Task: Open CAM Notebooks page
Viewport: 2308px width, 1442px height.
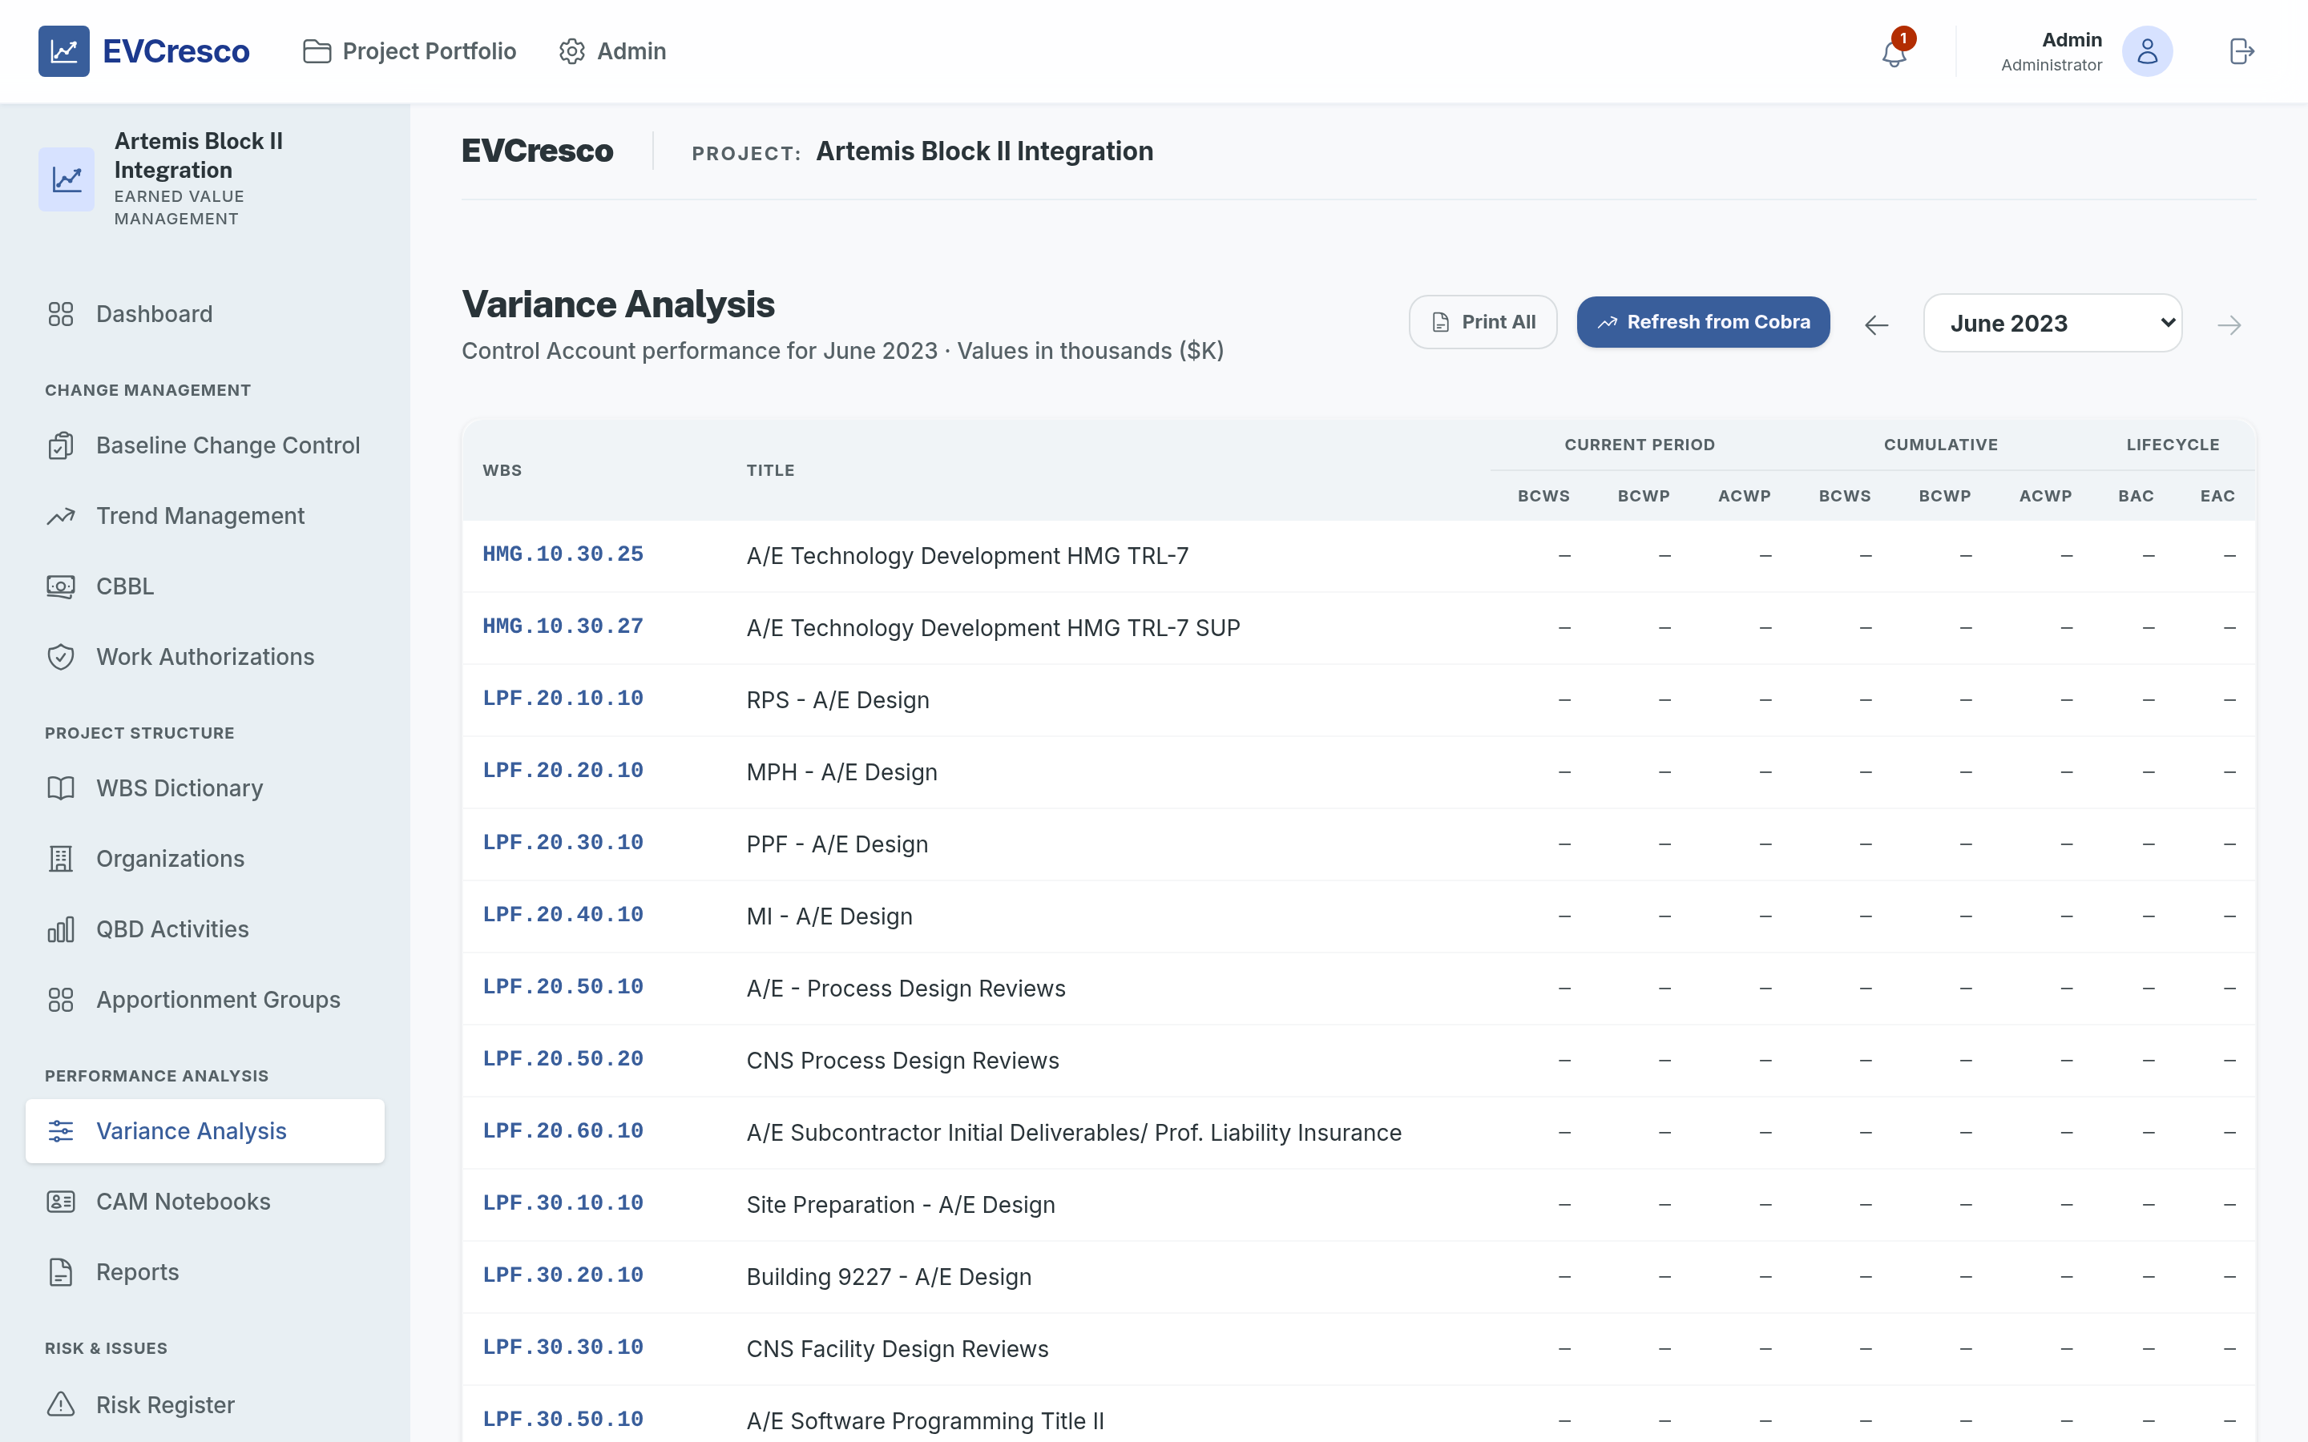Action: pos(205,1202)
